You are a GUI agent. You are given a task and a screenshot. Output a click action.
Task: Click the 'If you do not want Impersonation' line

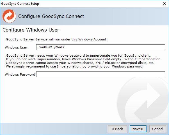coord(83,59)
